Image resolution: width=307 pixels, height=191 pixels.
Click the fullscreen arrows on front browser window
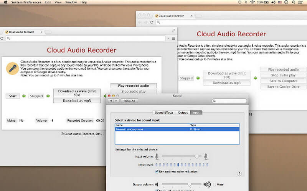click(x=173, y=30)
